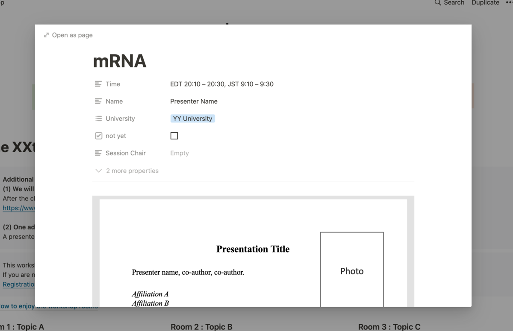Viewport: 513px width, 331px height.
Task: Open Search in the background page top bar
Action: [x=449, y=3]
